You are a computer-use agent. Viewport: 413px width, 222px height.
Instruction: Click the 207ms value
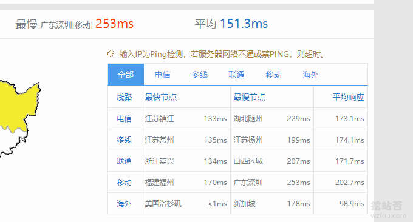point(298,161)
